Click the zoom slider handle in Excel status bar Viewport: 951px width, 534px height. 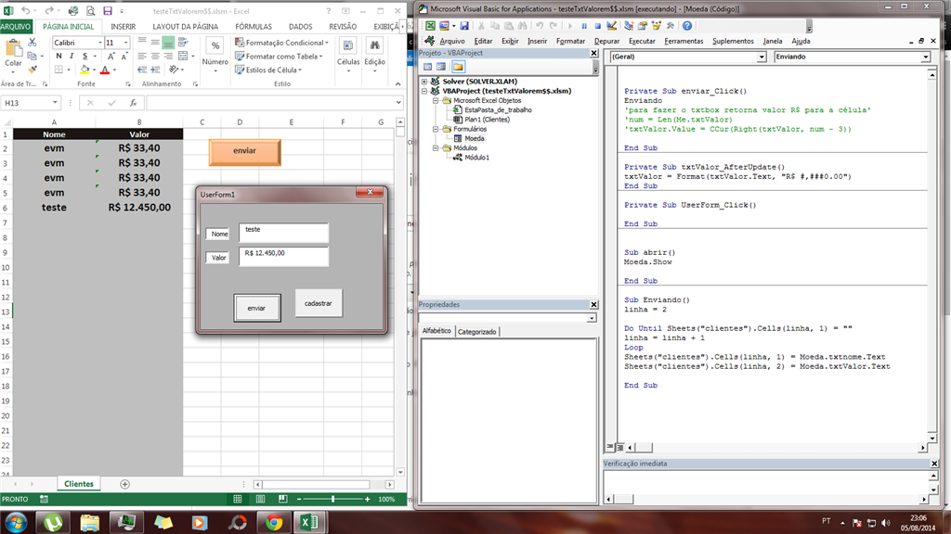[x=333, y=499]
